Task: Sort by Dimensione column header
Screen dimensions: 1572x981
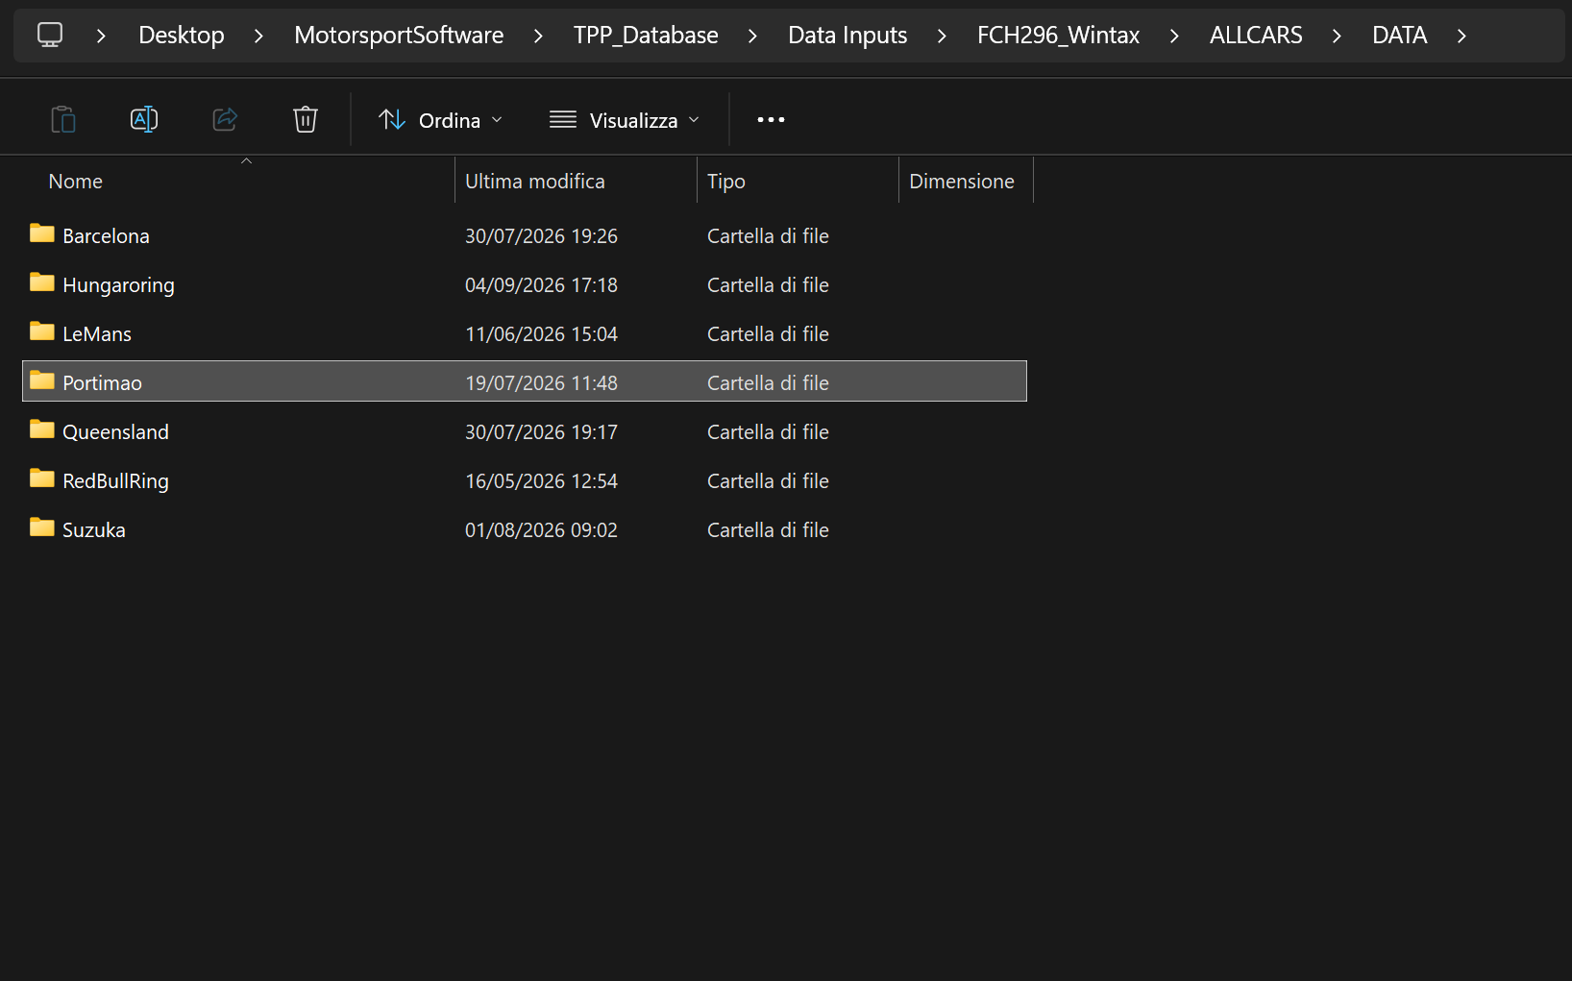Action: click(962, 181)
